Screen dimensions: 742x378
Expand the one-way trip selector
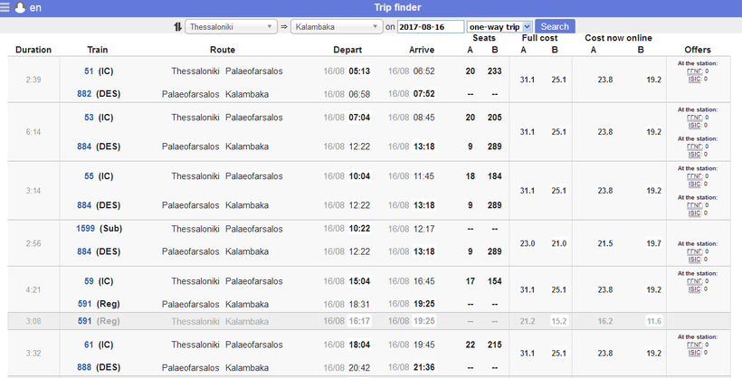tap(499, 27)
